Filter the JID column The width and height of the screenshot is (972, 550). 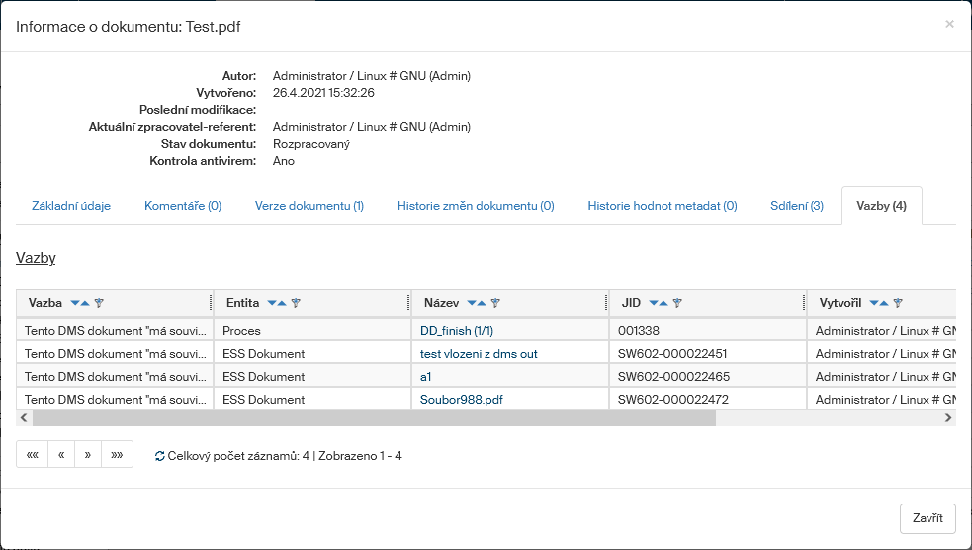click(678, 304)
